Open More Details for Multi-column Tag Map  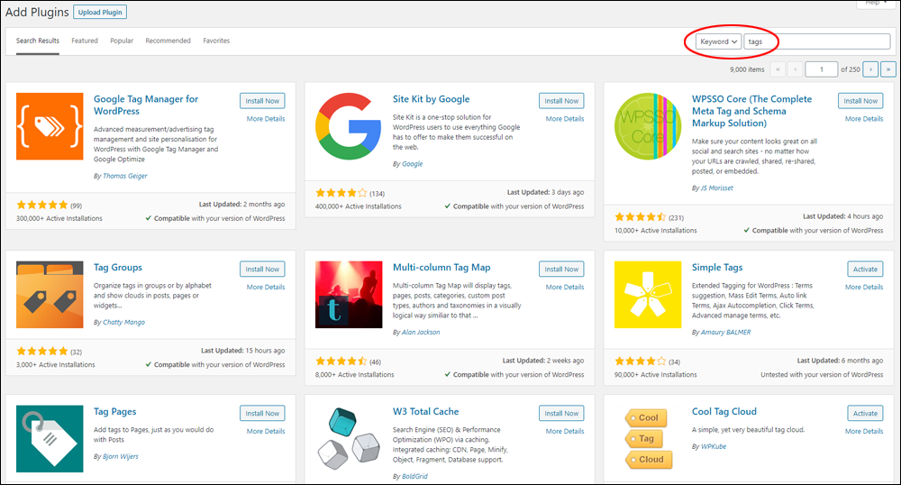pyautogui.click(x=565, y=288)
